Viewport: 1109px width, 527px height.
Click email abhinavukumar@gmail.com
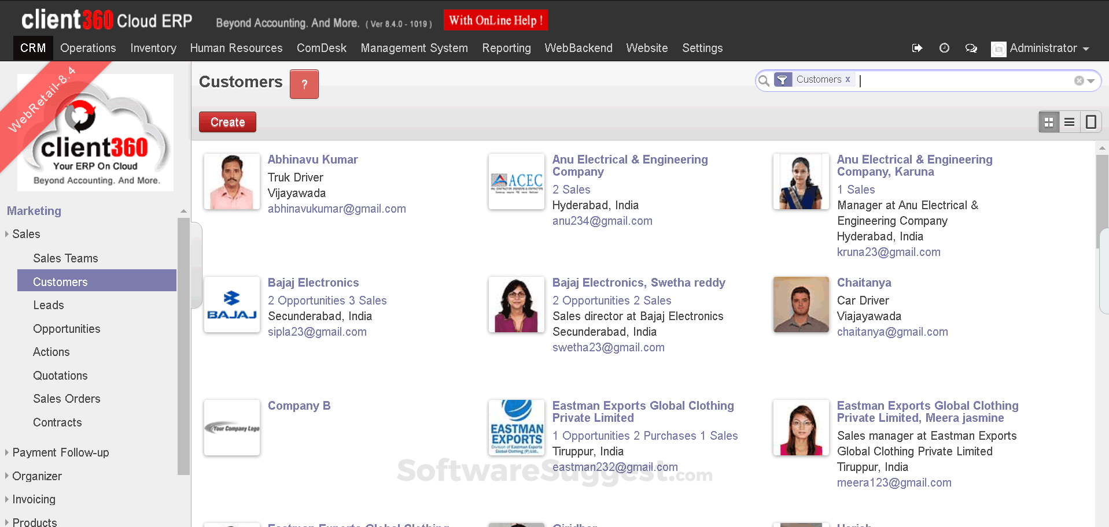337,209
